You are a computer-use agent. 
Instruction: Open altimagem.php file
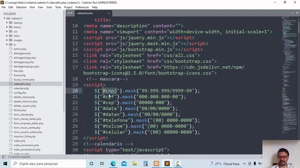22,53
